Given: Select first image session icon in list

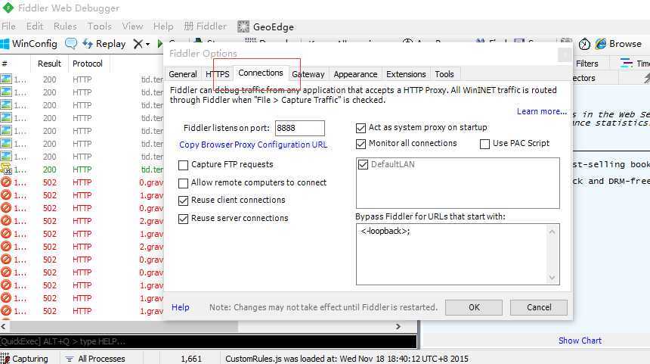Looking at the screenshot, I should point(6,79).
